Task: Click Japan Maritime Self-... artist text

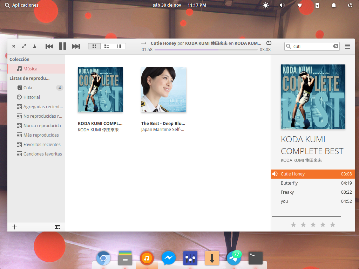Action: coord(163,130)
